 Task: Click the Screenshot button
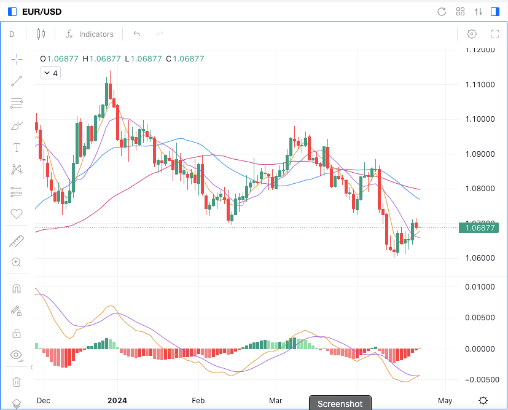(340, 403)
